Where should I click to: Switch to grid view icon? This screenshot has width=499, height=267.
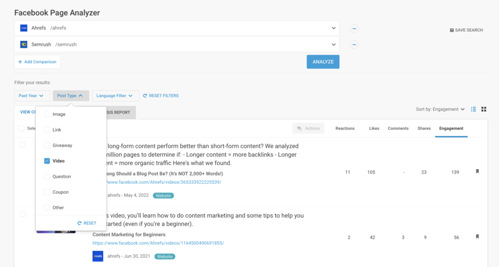pyautogui.click(x=484, y=109)
